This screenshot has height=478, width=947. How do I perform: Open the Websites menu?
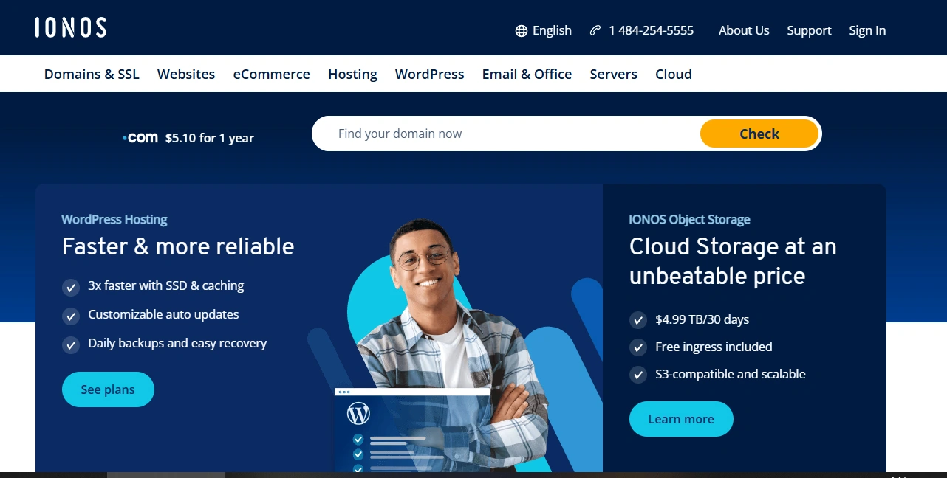(x=186, y=74)
